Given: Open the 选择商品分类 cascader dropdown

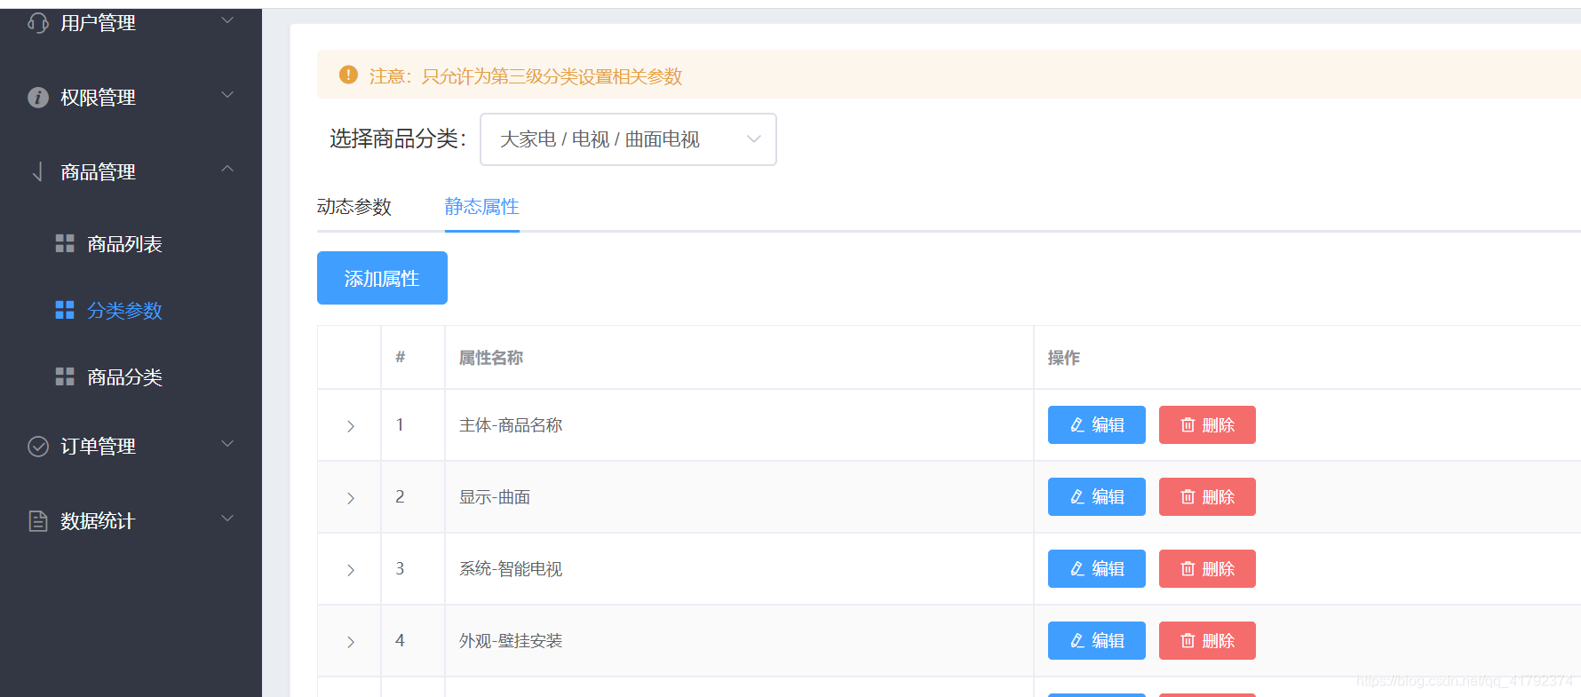Looking at the screenshot, I should (628, 139).
